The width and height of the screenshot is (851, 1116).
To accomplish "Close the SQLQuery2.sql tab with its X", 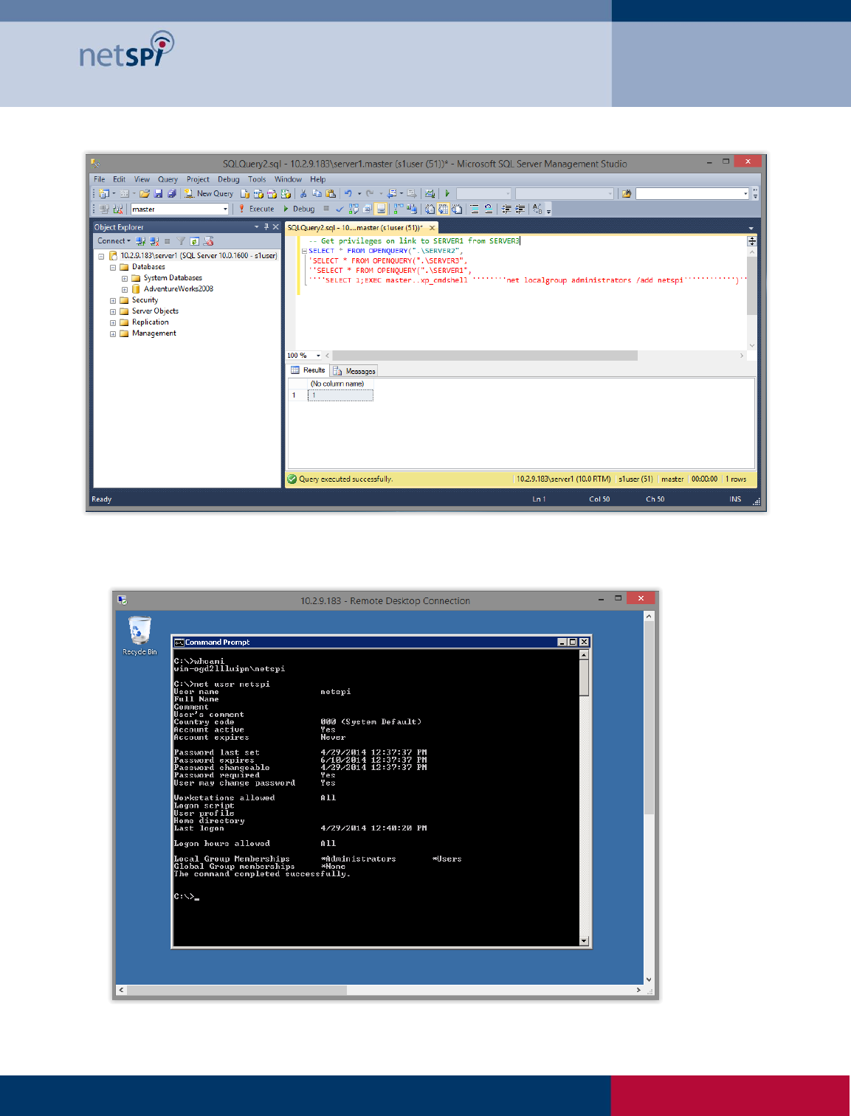I will tap(433, 228).
